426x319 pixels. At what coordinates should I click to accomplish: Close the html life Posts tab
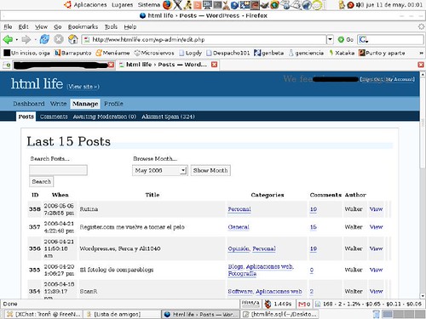(214, 65)
